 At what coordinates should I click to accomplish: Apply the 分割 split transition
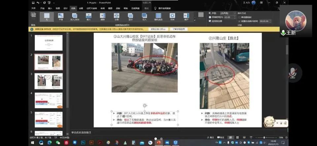click(117, 17)
